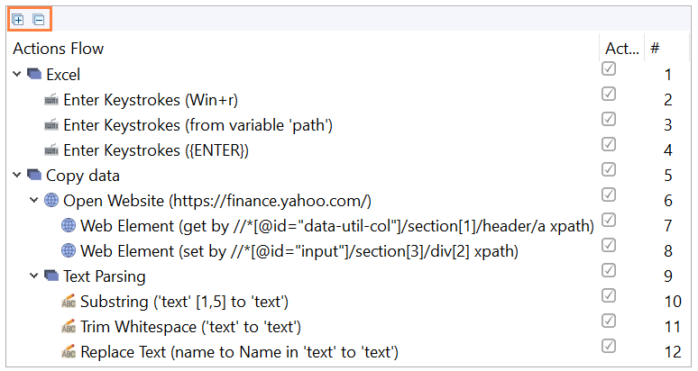Screen dimensions: 698x371
Task: Select Enter Keystrokes ({ENTER}) action
Action: 156,150
